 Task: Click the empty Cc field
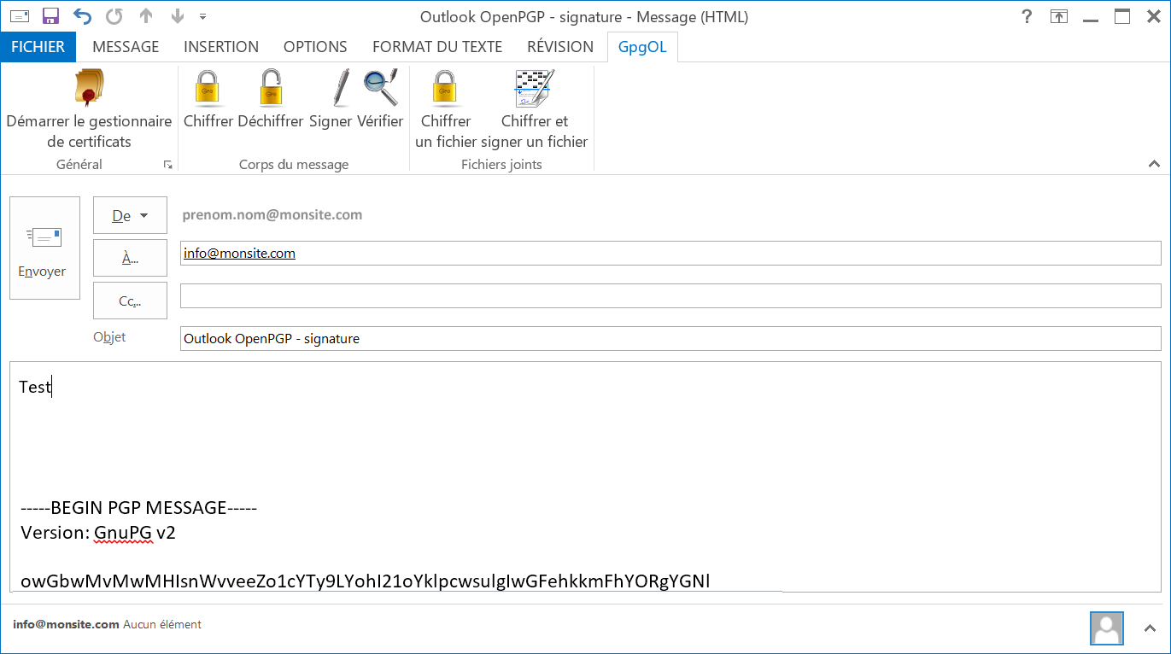(670, 296)
